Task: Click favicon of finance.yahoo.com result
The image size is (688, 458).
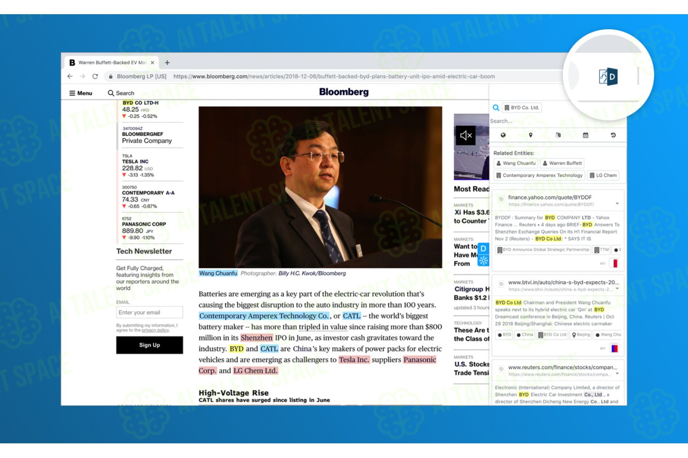Action: [501, 199]
